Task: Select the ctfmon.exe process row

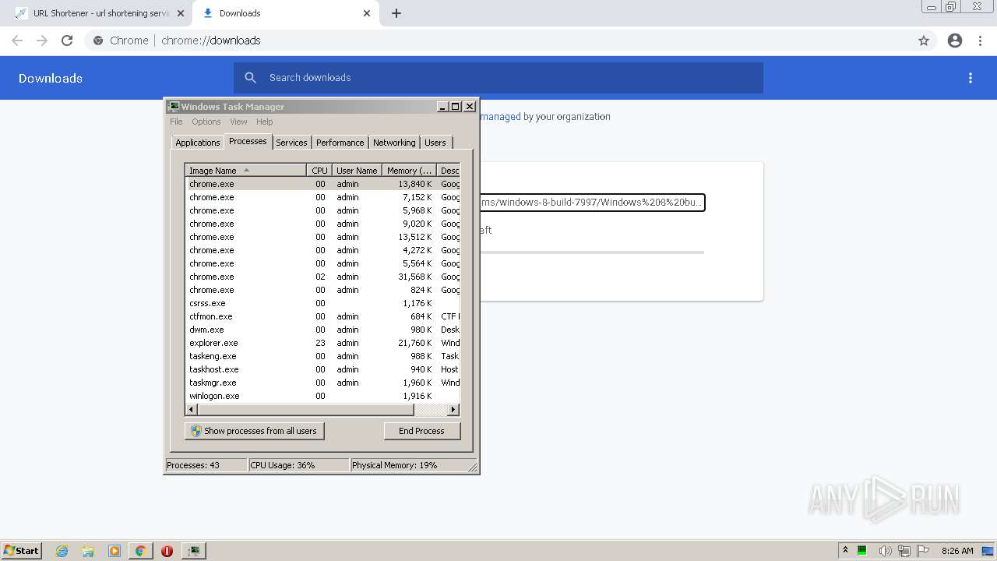Action: 322,316
